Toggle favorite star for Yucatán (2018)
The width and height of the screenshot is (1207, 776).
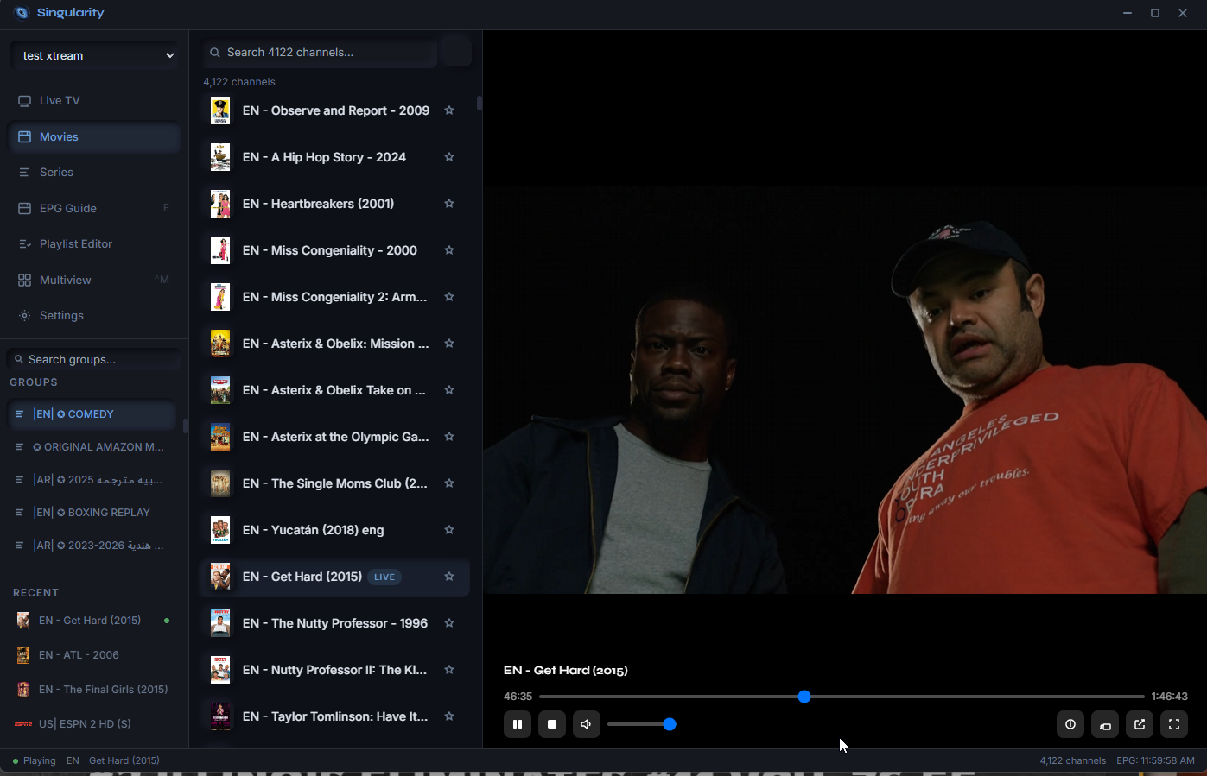click(x=449, y=530)
